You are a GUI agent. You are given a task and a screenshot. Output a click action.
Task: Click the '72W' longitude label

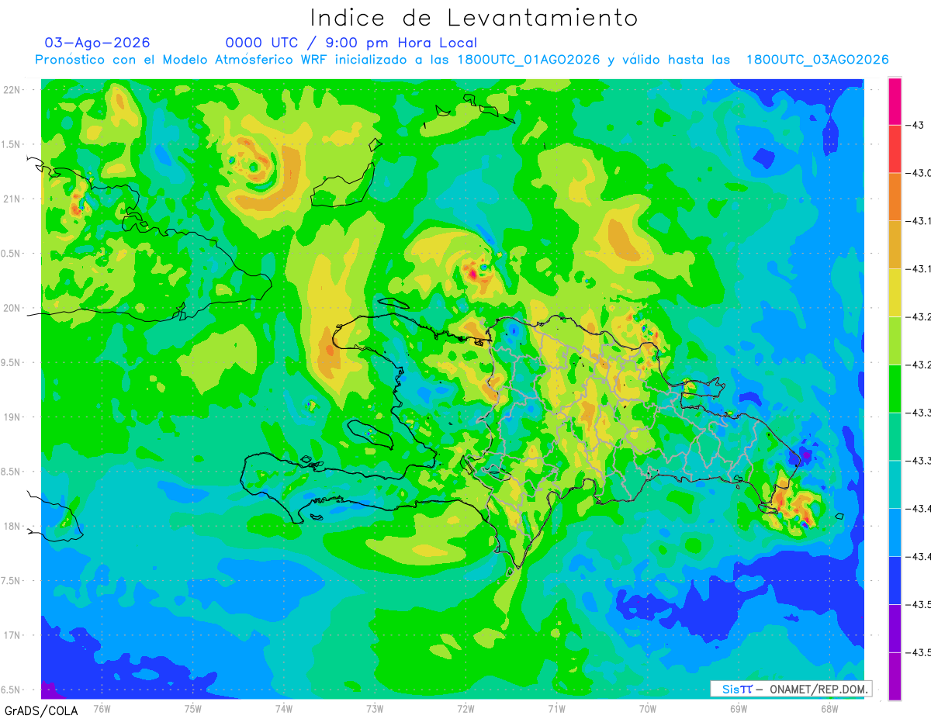pos(465,708)
